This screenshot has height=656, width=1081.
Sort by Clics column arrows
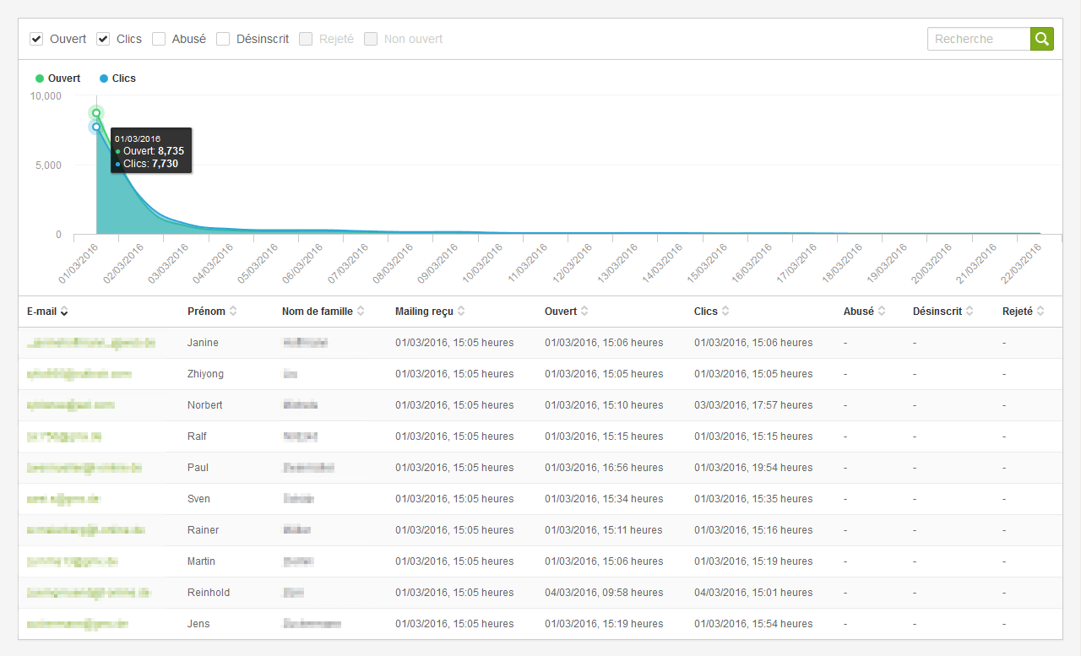(x=725, y=312)
